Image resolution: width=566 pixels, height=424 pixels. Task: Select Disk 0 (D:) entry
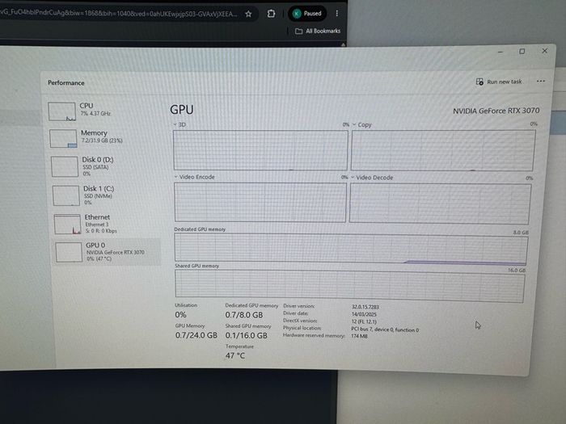[x=104, y=166]
